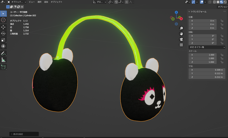Select the Transform tool

[x=3, y=46]
